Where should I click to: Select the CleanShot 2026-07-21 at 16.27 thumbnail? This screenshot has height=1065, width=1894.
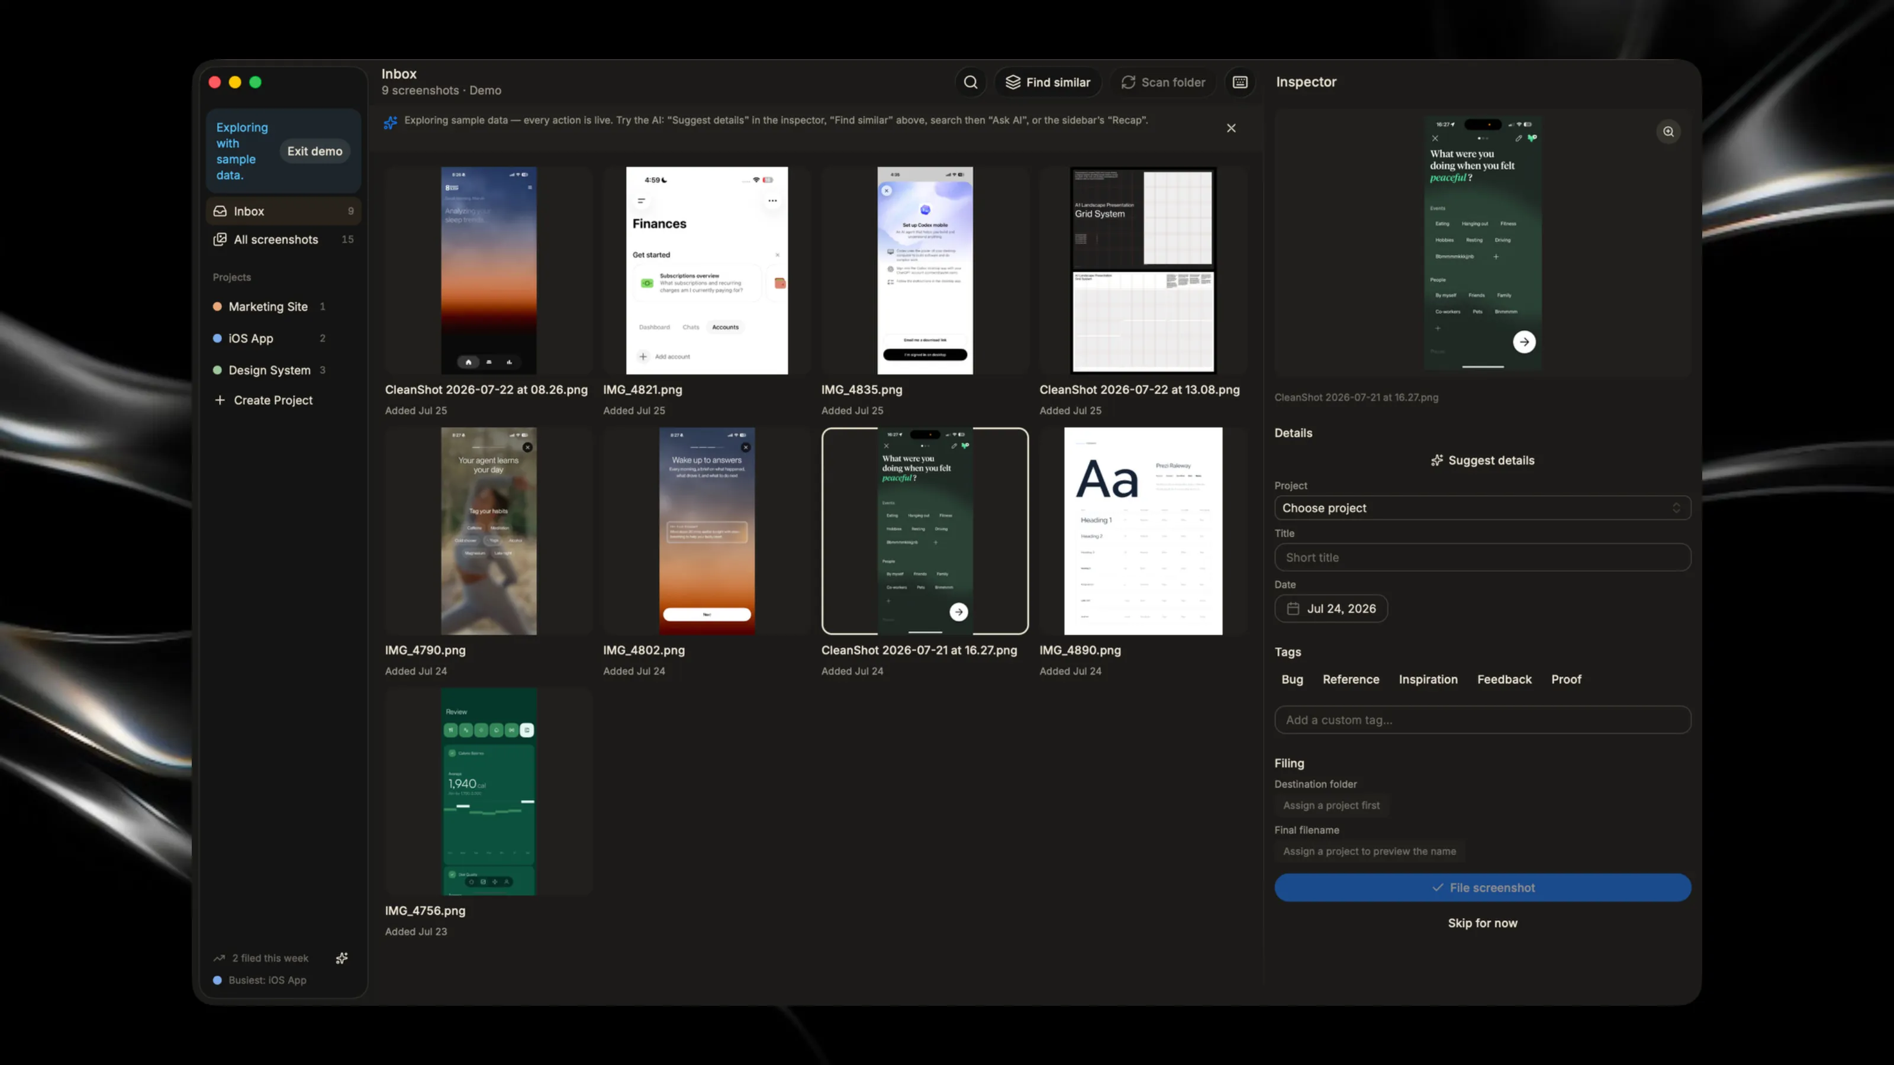(925, 531)
